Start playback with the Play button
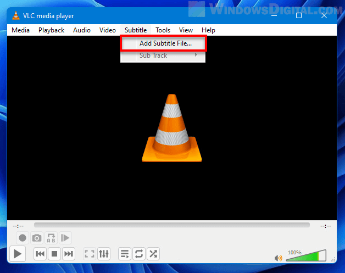This screenshot has width=345, height=273. coord(18,254)
